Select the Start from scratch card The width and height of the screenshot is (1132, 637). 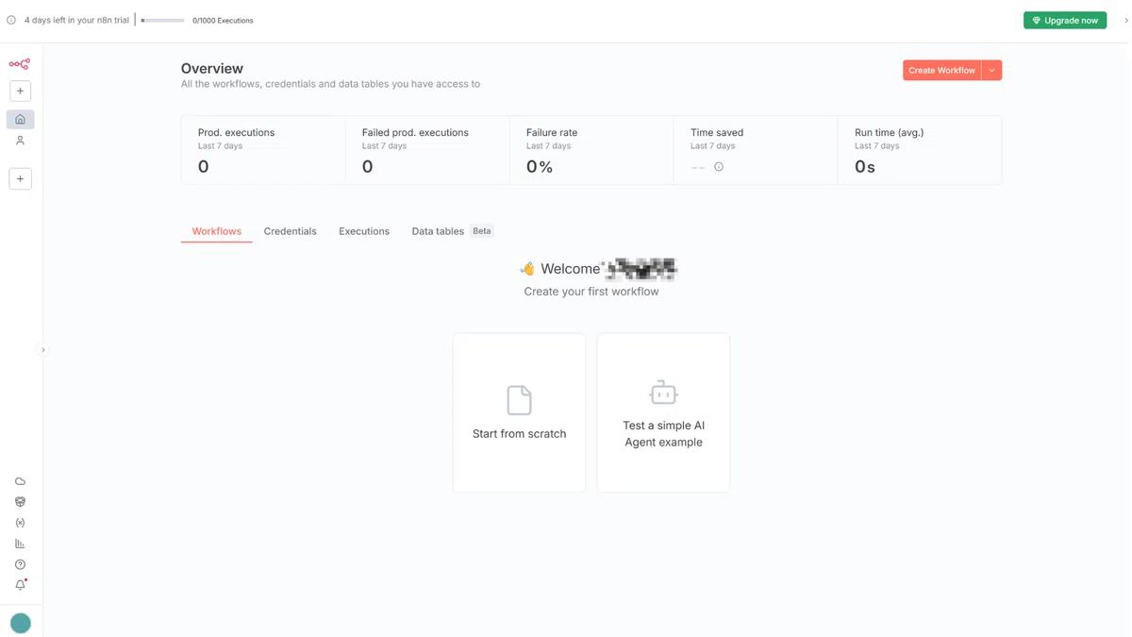(519, 412)
